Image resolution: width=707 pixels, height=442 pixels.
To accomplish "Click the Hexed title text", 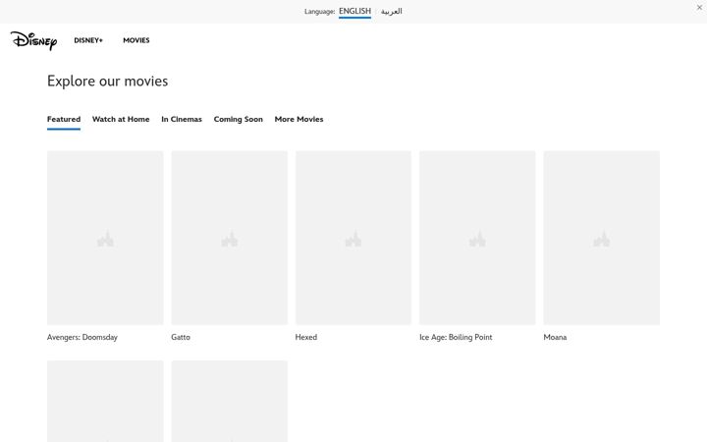I will (x=306, y=337).
